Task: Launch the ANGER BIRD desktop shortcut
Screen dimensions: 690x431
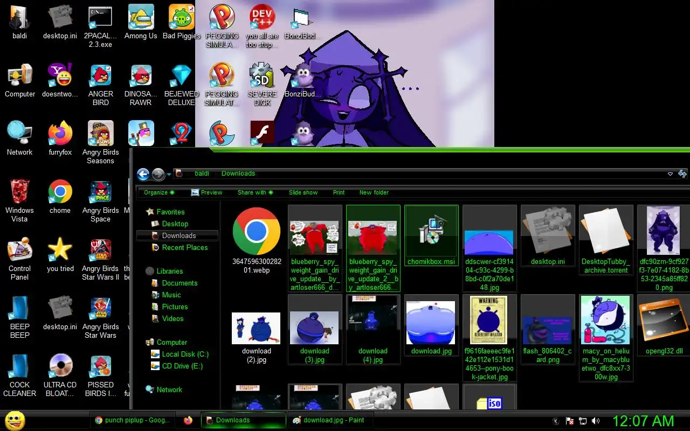Action: click(101, 85)
